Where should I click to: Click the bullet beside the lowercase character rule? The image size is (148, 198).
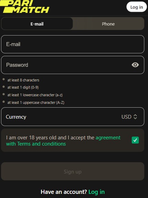[4, 94]
